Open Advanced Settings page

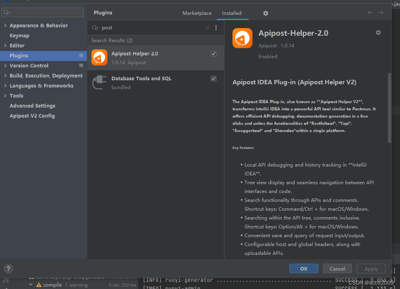32,106
